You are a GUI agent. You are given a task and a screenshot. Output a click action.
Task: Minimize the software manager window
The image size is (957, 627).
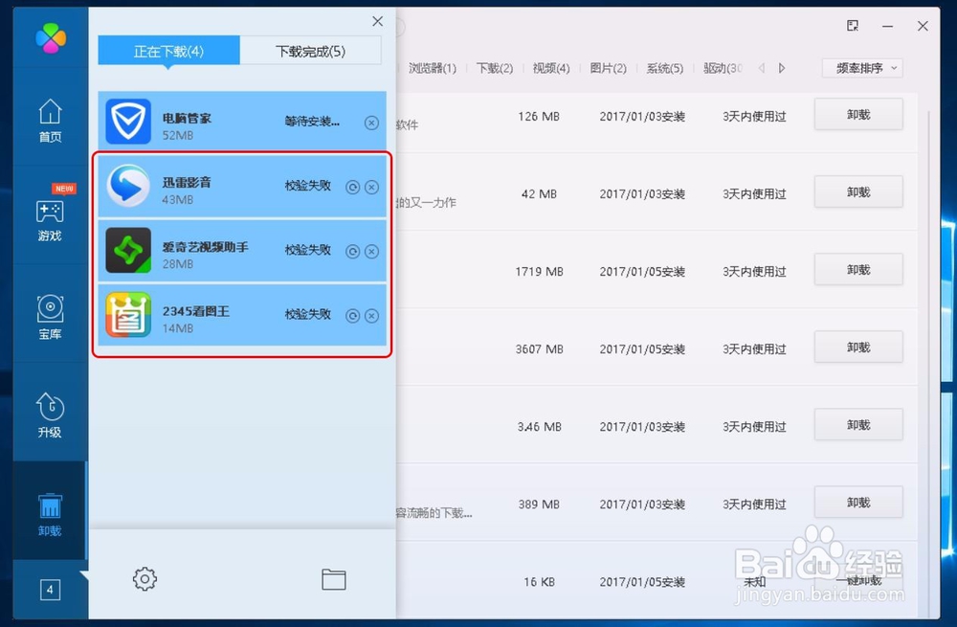(x=887, y=26)
